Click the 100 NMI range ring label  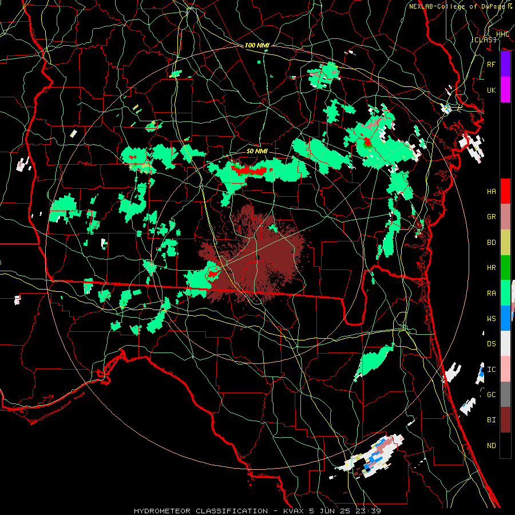pyautogui.click(x=257, y=45)
